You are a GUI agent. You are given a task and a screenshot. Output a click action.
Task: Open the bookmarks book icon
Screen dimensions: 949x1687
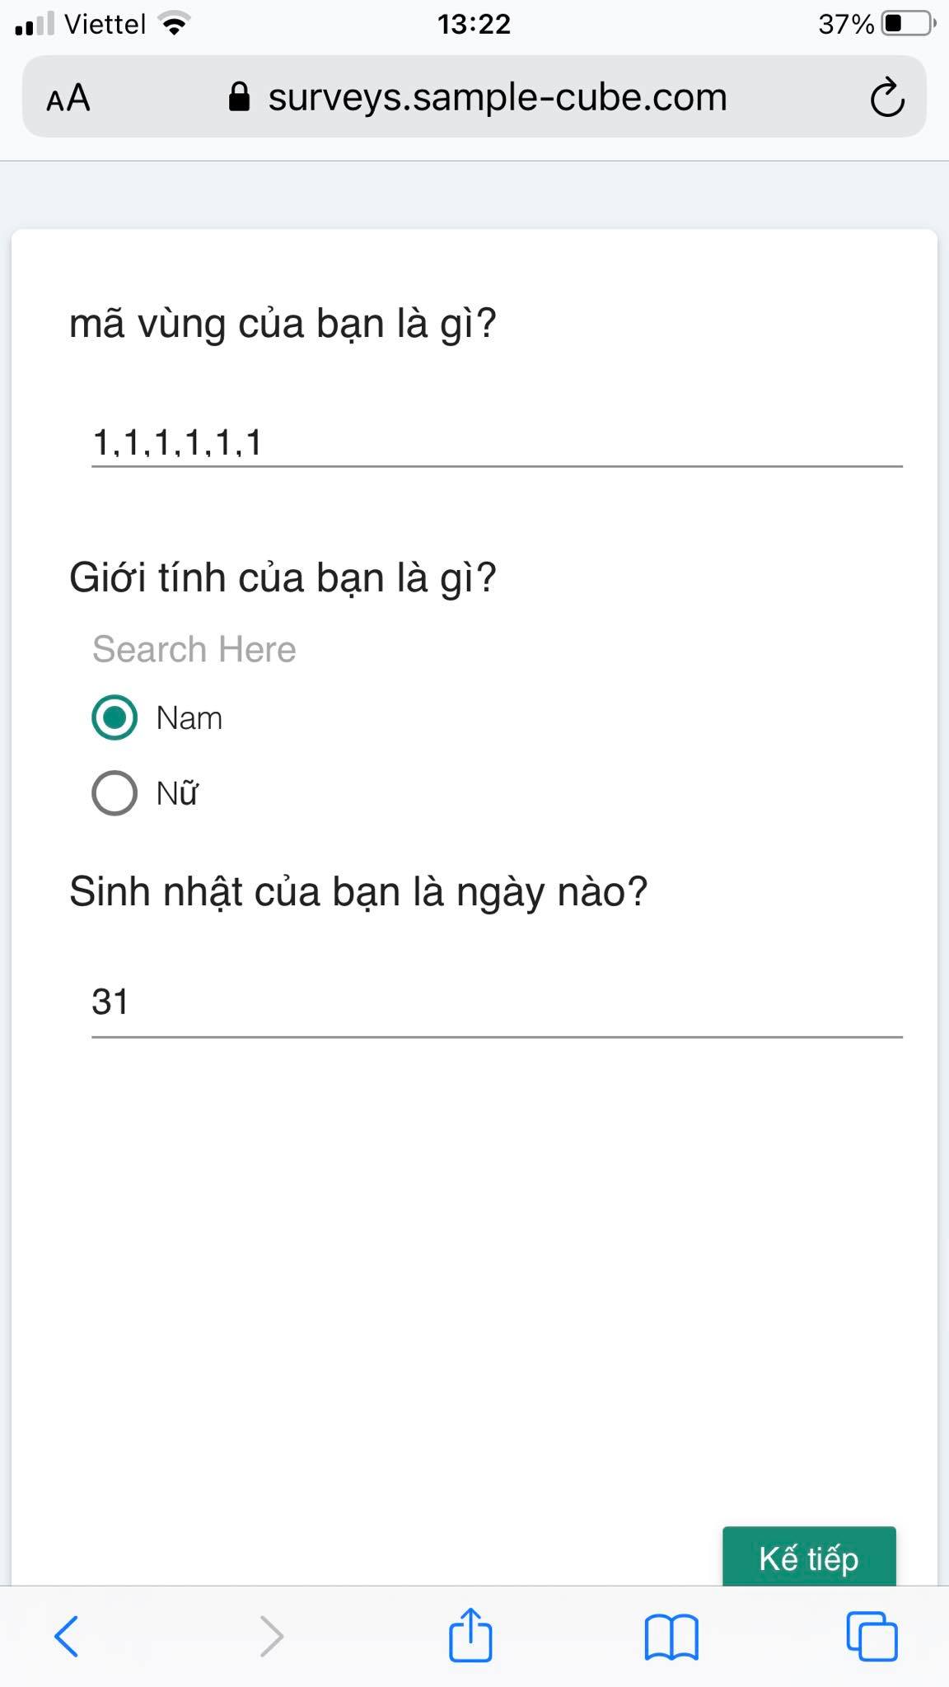(x=671, y=1636)
